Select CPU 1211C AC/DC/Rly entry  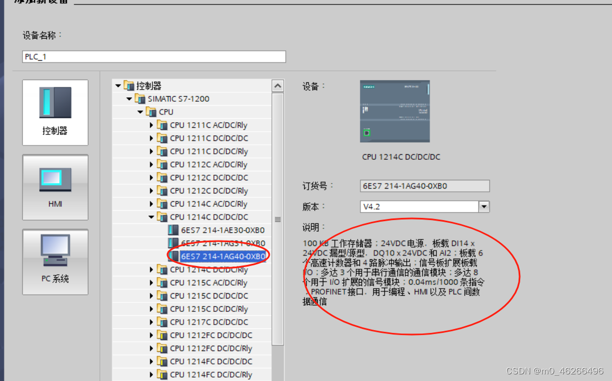(208, 126)
